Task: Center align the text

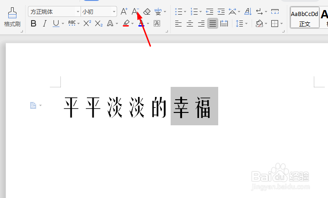Action: 190,23
